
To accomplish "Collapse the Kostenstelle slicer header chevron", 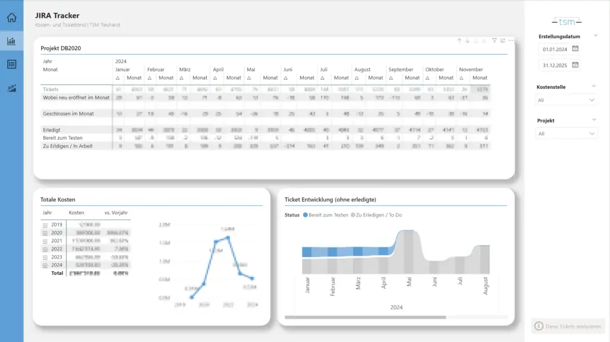I will pyautogui.click(x=594, y=86).
